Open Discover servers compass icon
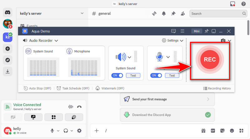 7,60
